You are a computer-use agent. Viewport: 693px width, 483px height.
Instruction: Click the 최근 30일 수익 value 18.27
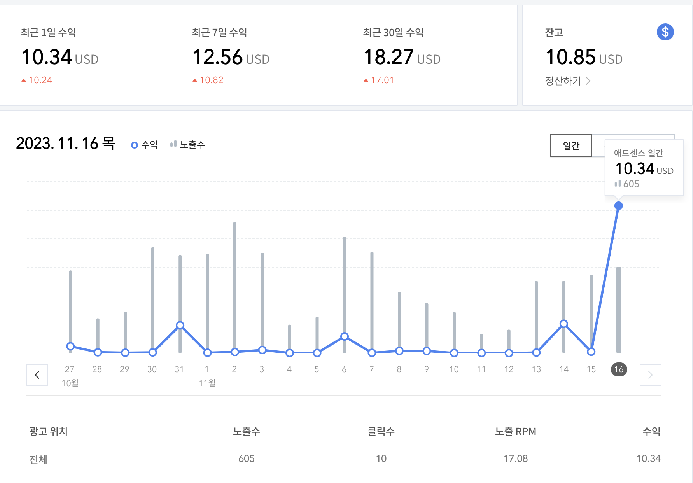tap(388, 57)
